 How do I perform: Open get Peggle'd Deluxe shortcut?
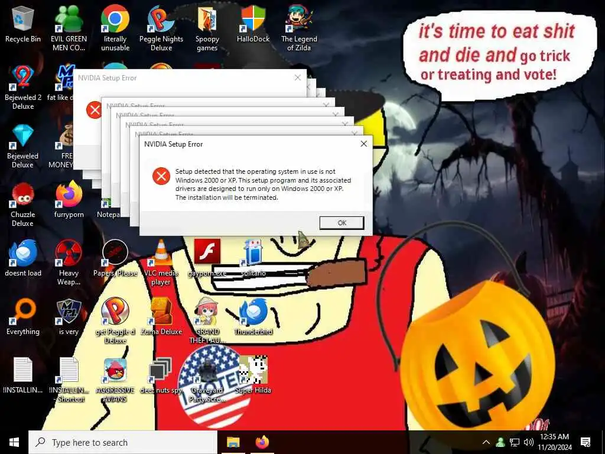[x=115, y=321]
